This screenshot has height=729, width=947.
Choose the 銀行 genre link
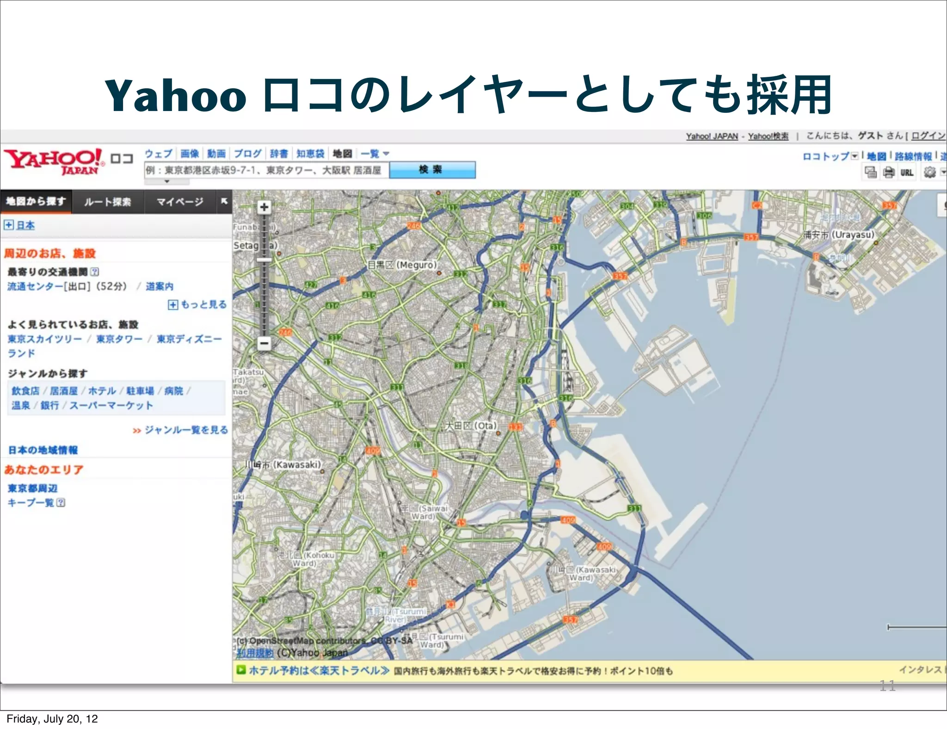point(49,405)
